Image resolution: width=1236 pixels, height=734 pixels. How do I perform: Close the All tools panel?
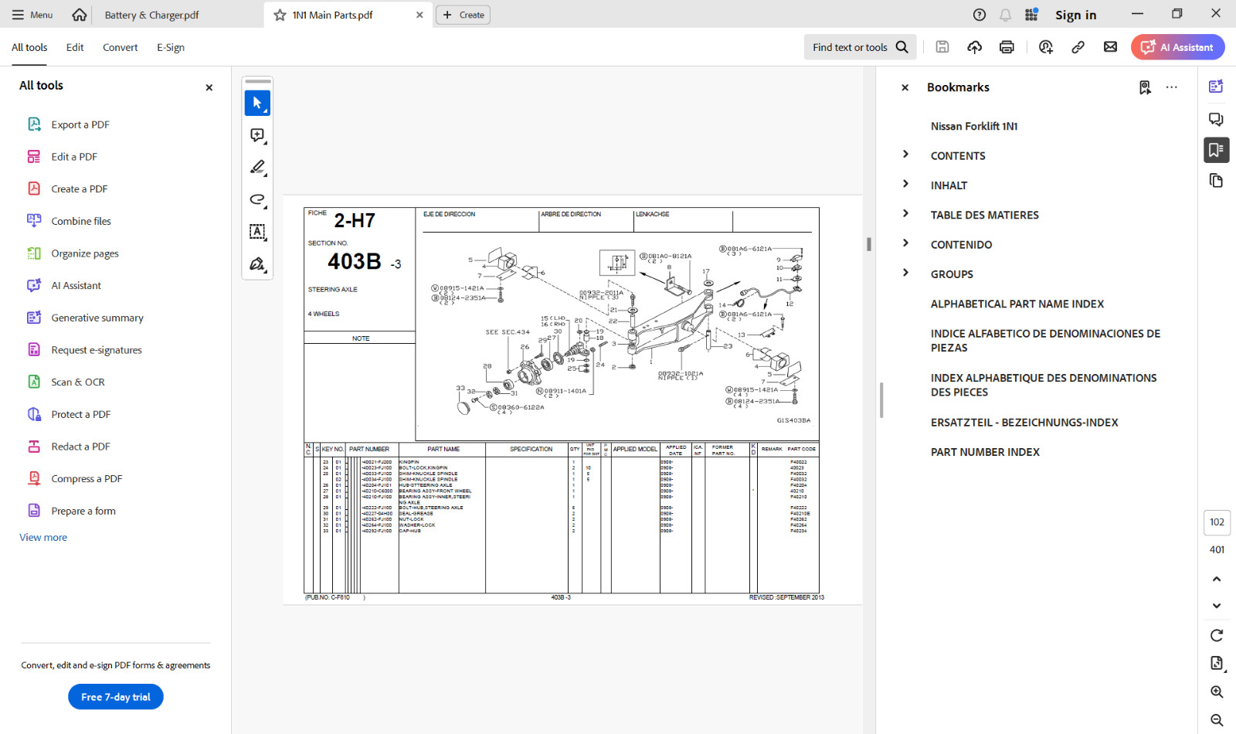click(x=209, y=87)
